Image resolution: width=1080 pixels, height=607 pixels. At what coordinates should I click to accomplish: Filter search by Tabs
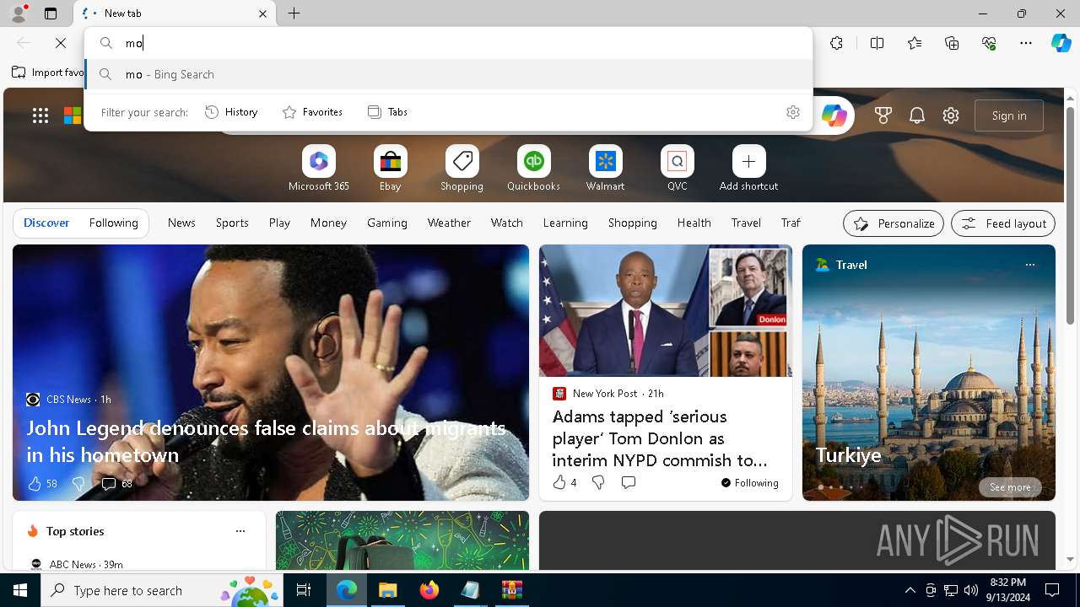coord(387,111)
